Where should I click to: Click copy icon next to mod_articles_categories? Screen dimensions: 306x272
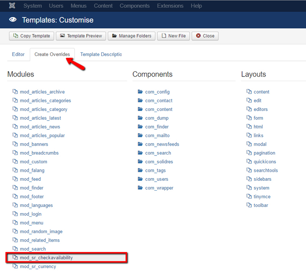pyautogui.click(x=15, y=100)
